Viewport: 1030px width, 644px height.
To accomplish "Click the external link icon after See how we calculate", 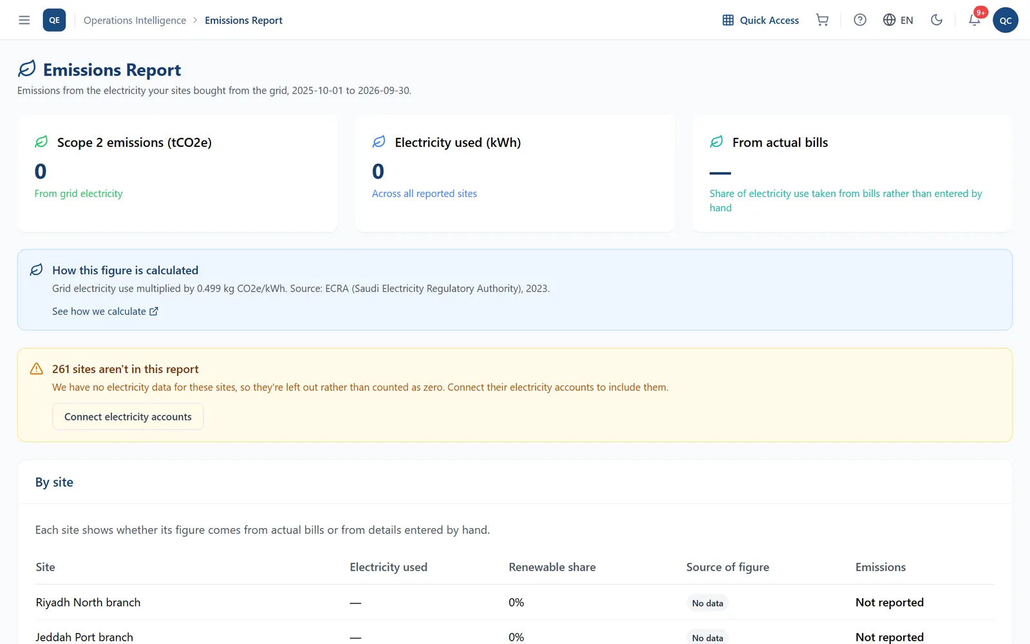I will [x=154, y=312].
